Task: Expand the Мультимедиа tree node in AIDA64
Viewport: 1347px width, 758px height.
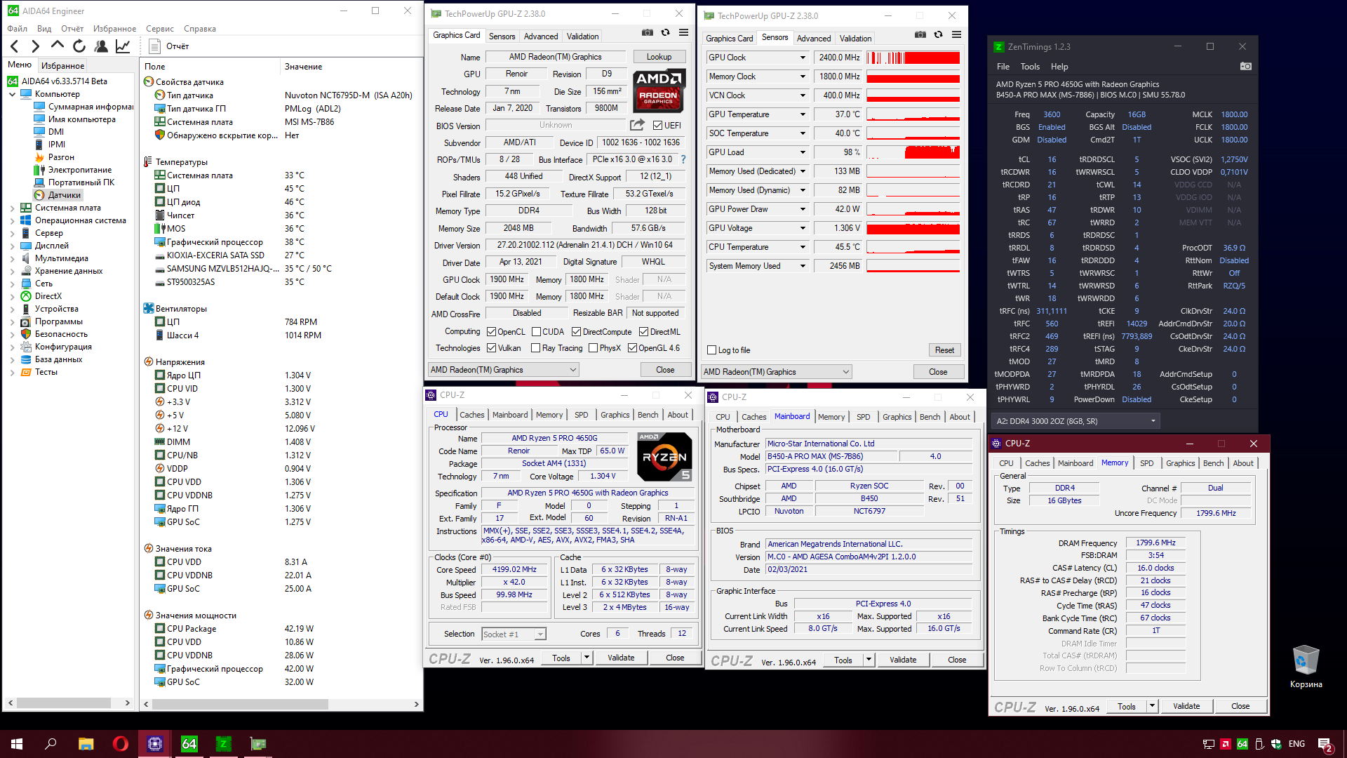Action: 12,258
